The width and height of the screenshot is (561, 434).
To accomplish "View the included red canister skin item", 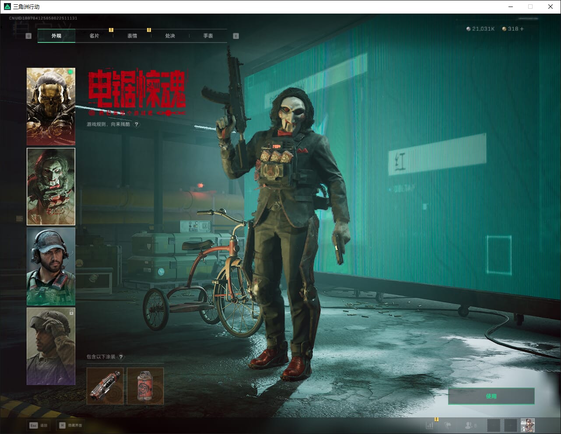I will coord(145,386).
